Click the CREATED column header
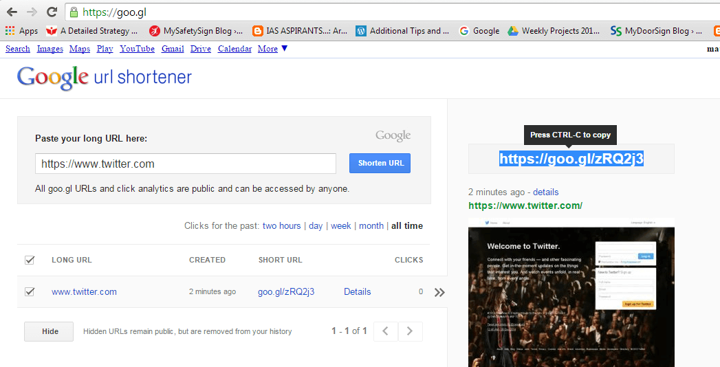The height and width of the screenshot is (367, 720). pyautogui.click(x=207, y=260)
